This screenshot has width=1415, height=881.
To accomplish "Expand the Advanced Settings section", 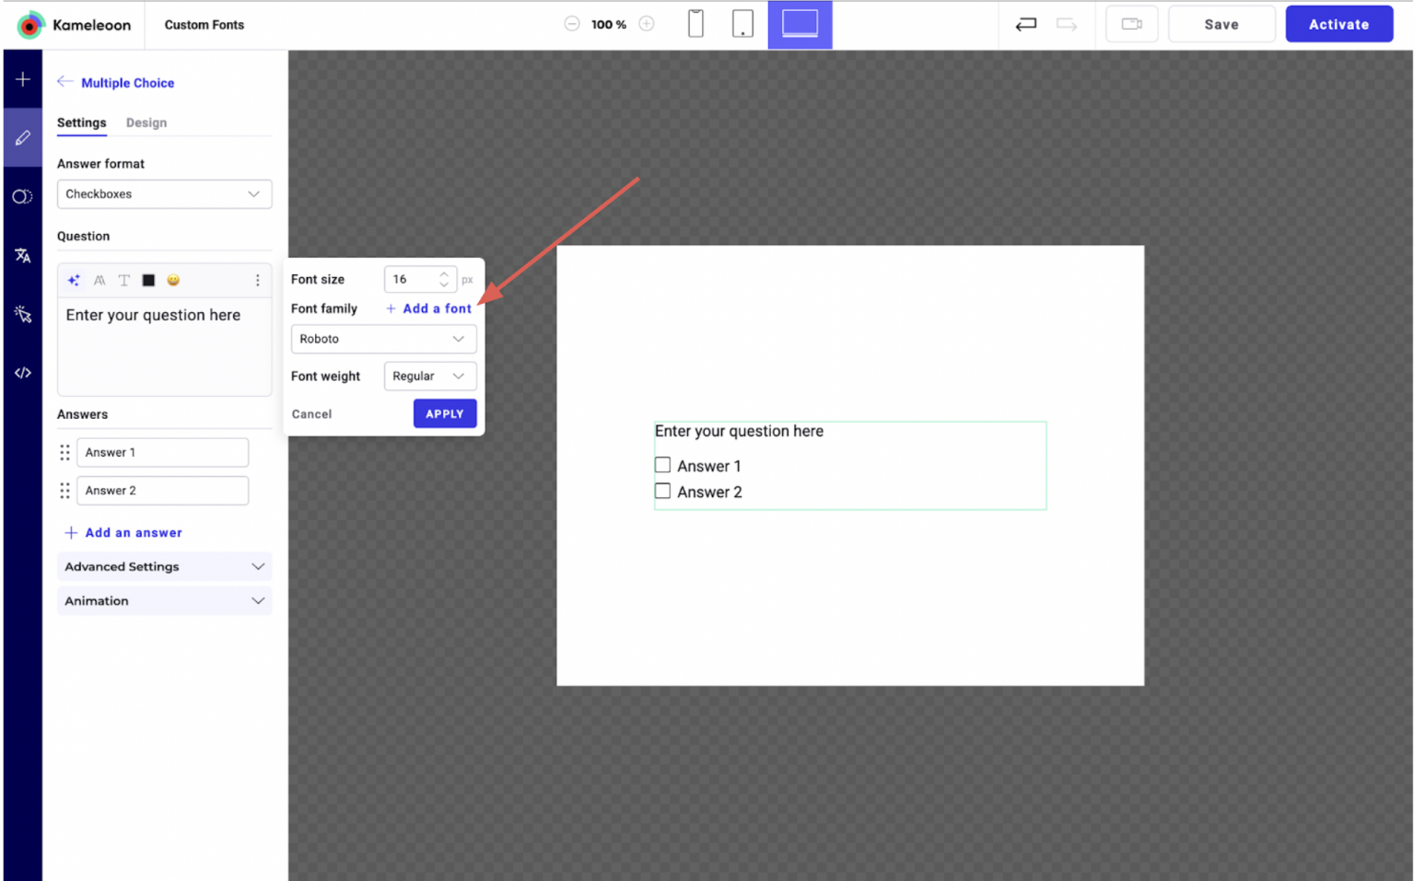I will (x=164, y=566).
